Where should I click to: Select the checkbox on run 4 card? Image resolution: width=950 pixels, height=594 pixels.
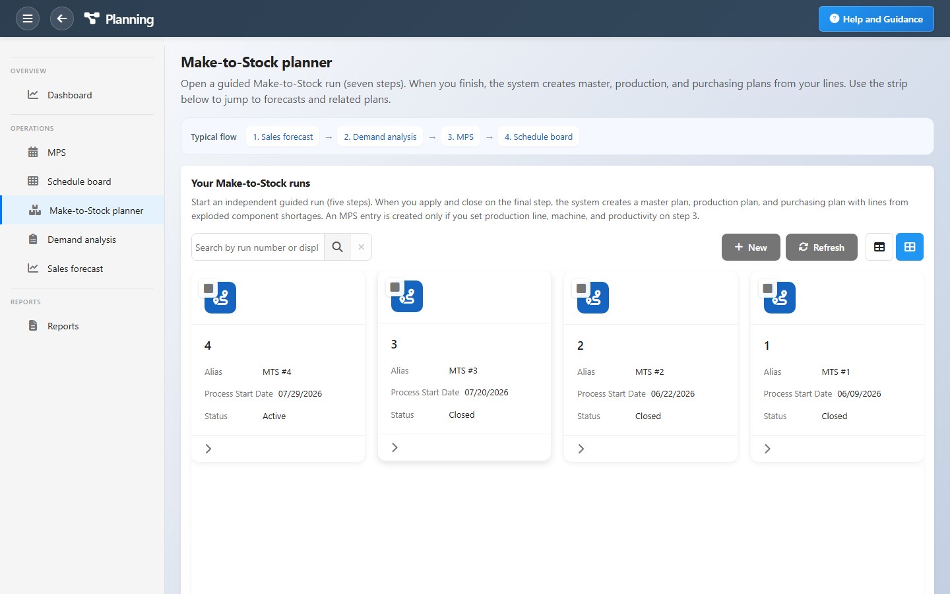coord(208,288)
